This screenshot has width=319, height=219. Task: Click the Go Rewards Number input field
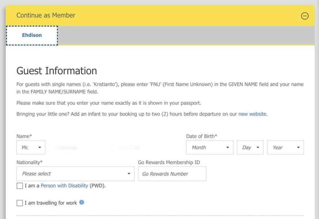pos(172,174)
